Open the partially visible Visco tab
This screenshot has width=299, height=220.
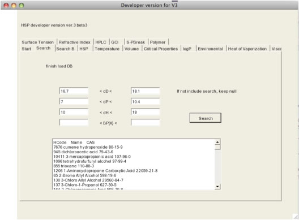coord(276,49)
